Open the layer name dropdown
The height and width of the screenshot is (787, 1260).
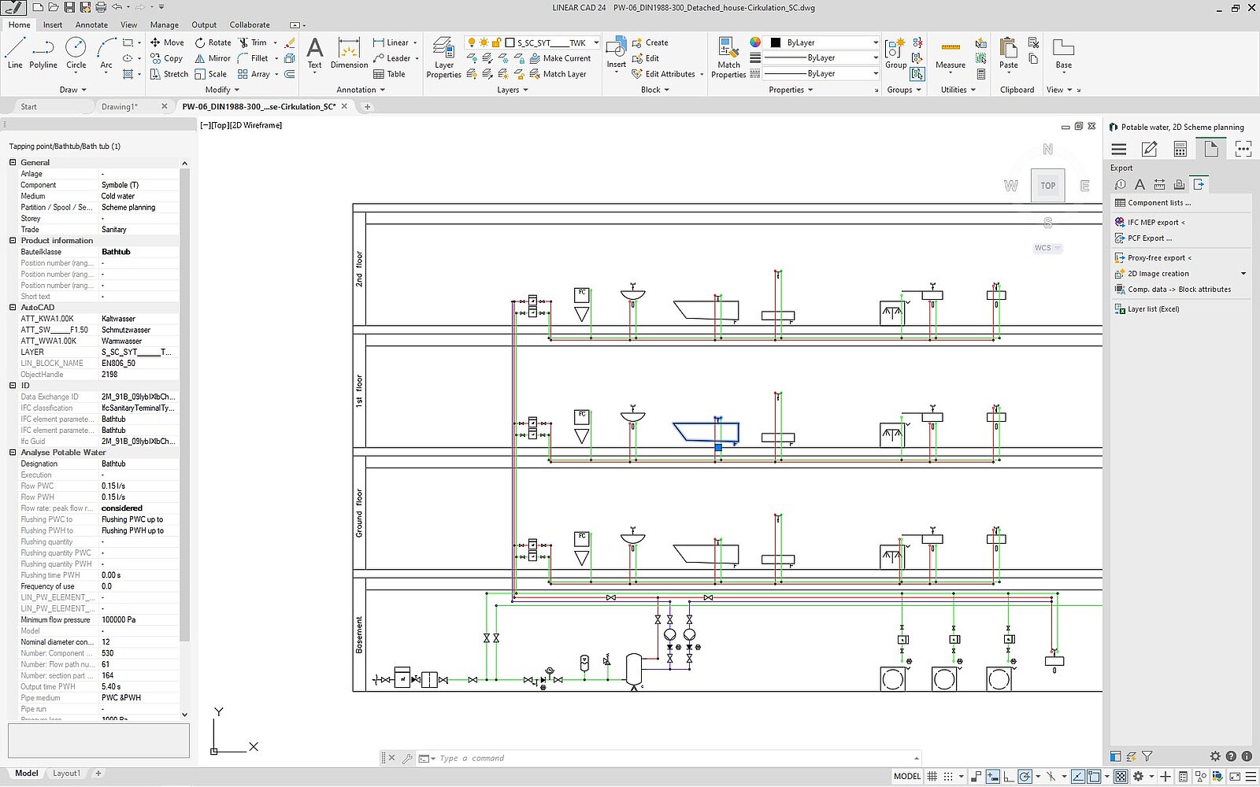click(x=596, y=42)
